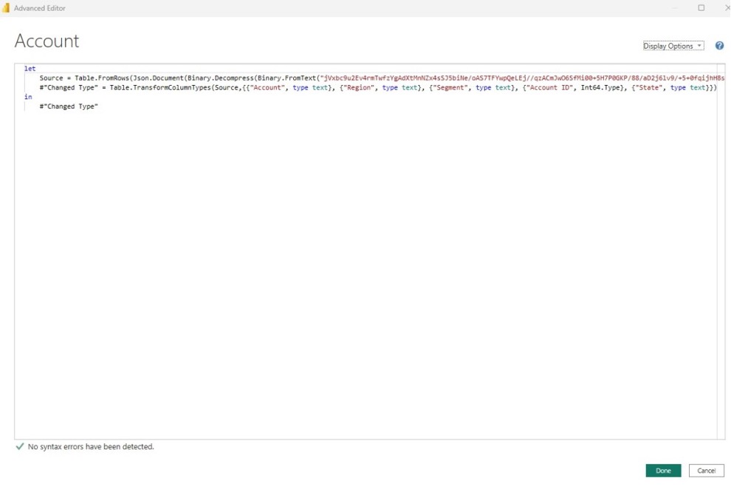This screenshot has height=492, width=731.
Task: Expand the Display Options dropdown
Action: tap(673, 46)
